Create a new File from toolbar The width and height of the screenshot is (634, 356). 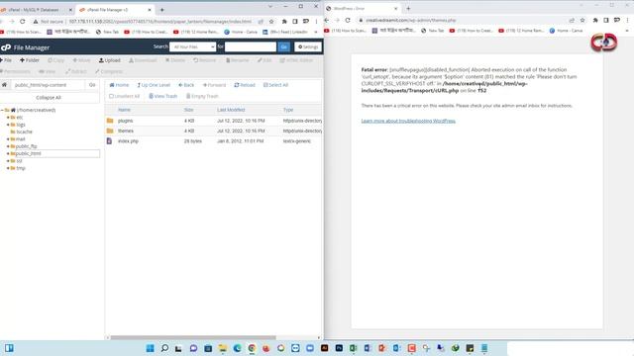pos(6,60)
